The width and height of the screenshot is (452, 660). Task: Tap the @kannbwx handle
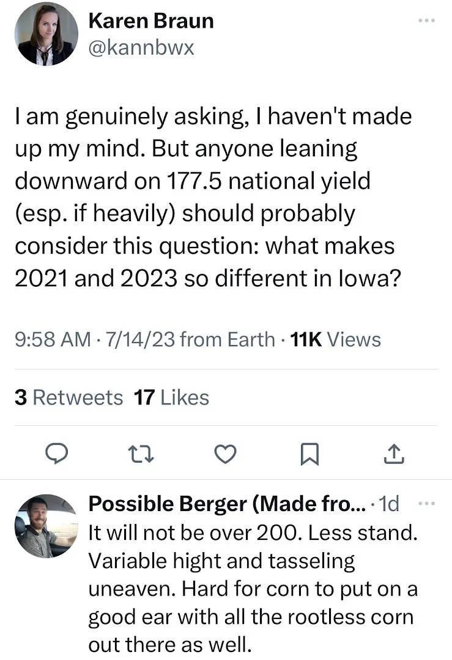pyautogui.click(x=141, y=48)
